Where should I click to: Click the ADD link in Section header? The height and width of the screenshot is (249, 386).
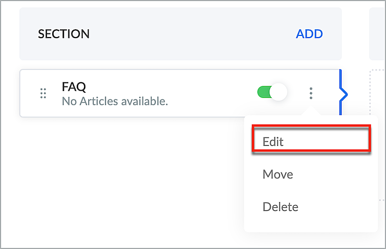pos(309,34)
